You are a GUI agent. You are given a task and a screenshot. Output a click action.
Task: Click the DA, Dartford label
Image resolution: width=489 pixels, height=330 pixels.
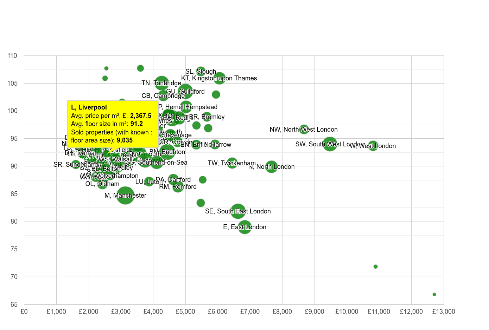pyautogui.click(x=173, y=180)
